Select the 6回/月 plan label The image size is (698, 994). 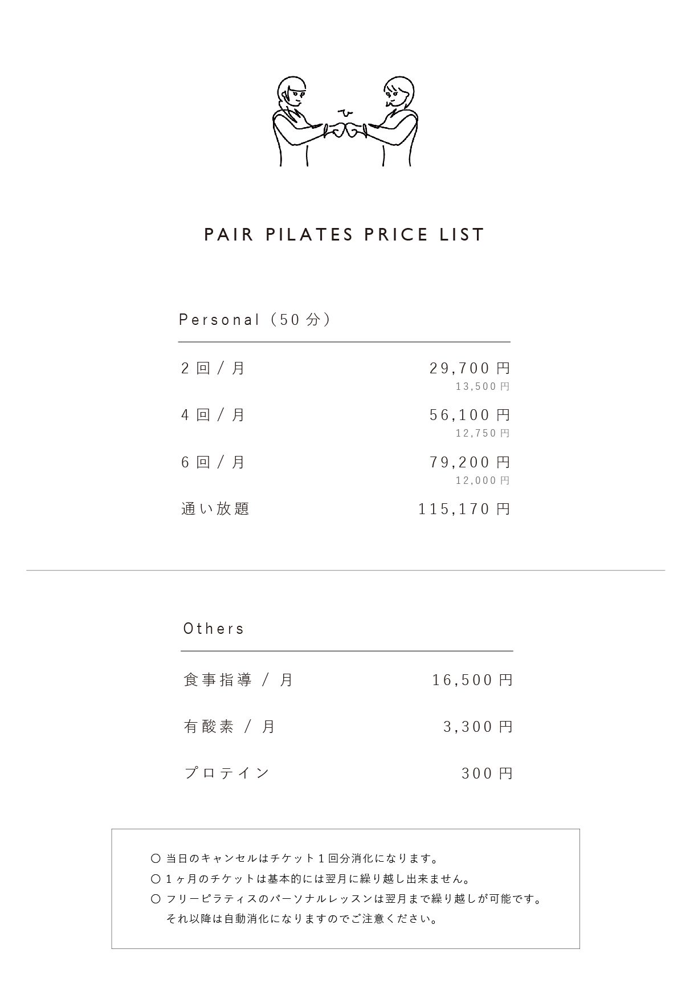(x=213, y=462)
